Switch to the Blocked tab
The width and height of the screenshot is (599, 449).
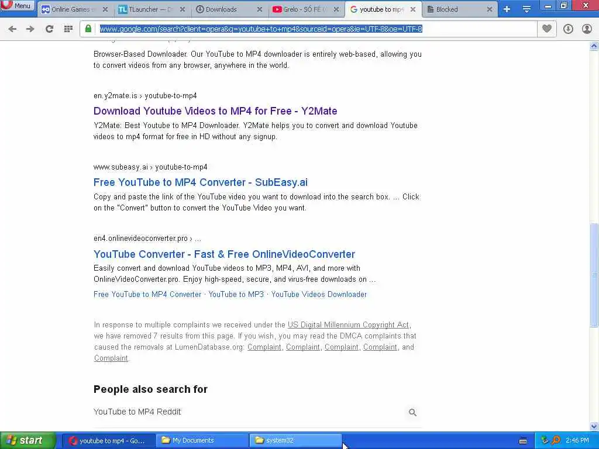tap(455, 9)
